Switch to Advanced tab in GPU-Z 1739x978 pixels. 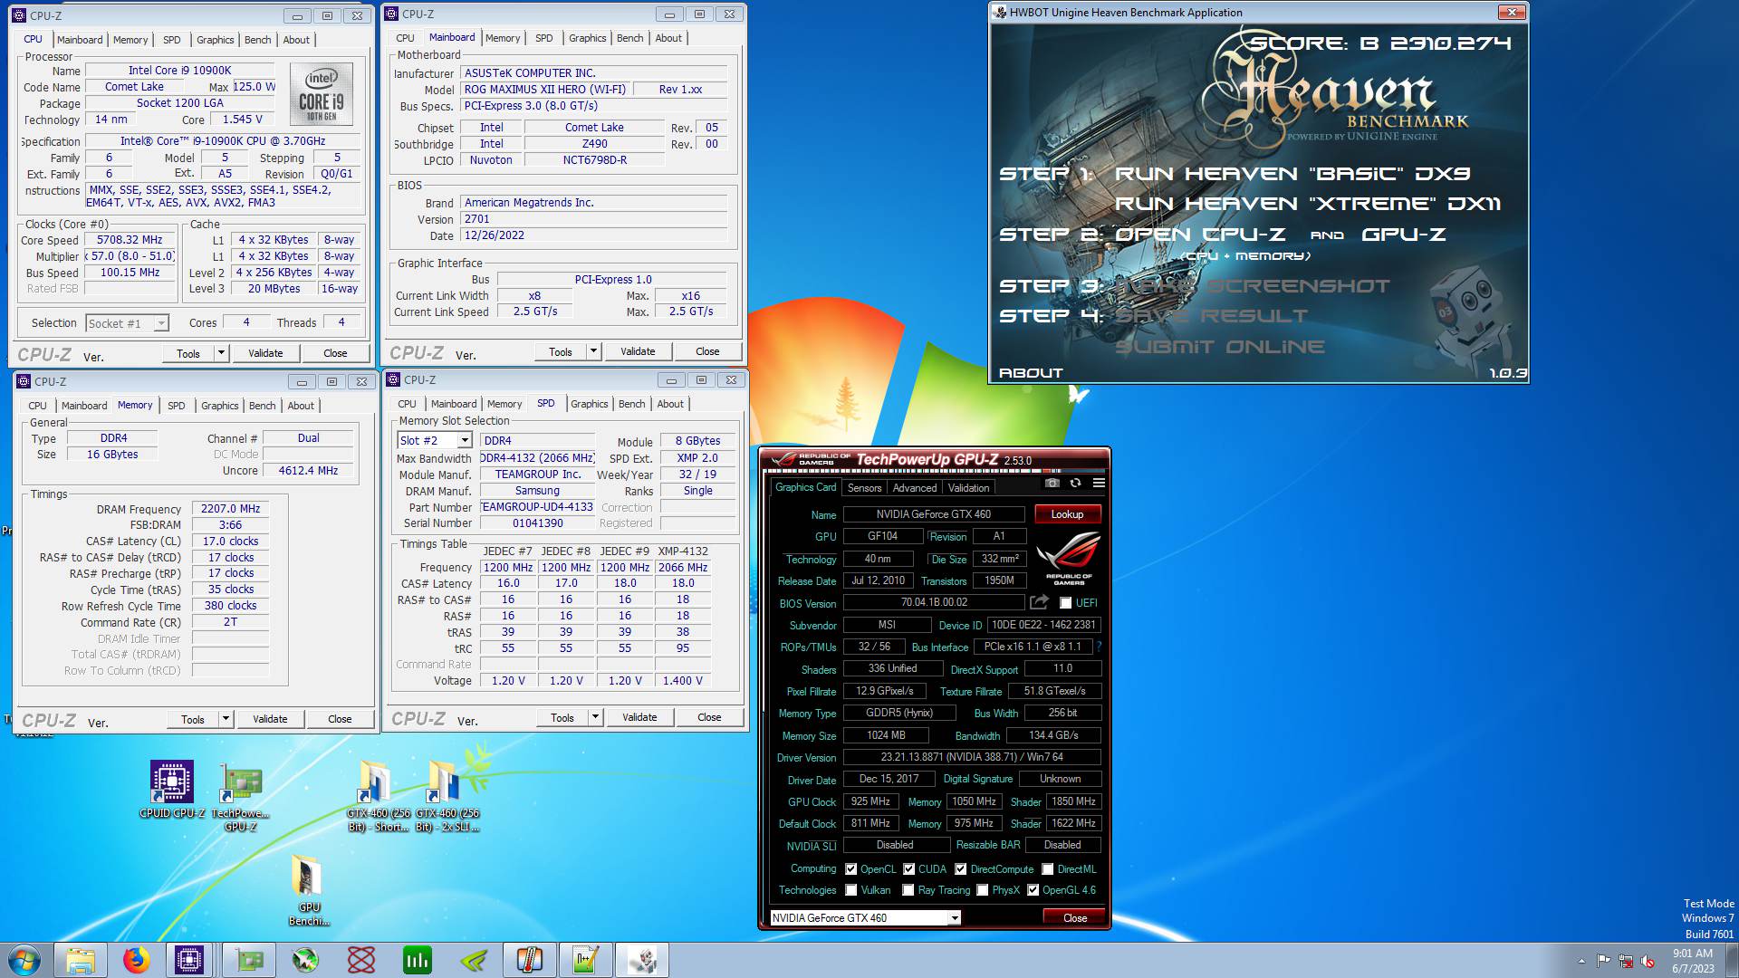pyautogui.click(x=915, y=488)
